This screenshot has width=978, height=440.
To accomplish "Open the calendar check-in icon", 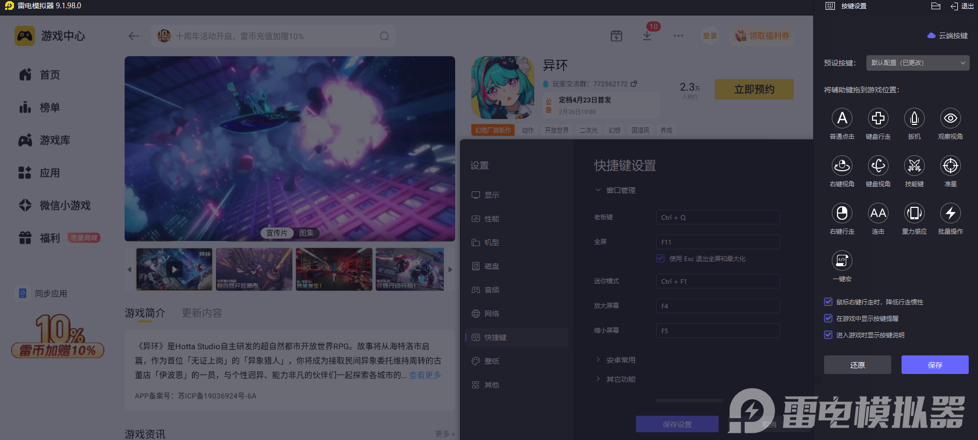I will coord(616,36).
